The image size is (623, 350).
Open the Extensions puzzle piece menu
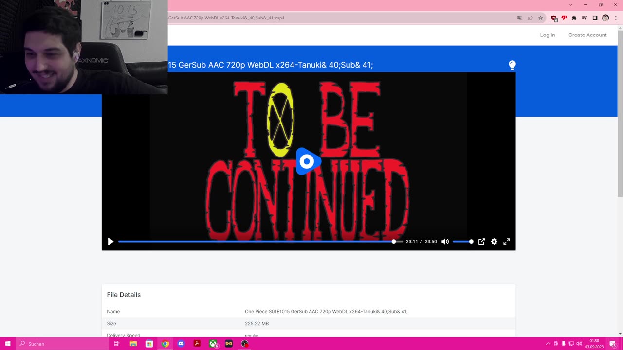click(x=574, y=18)
